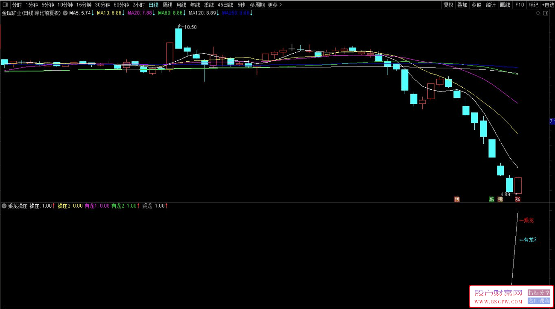Viewport: 555px width, 309px height.
Task: Click the 叠加 overlay button
Action: [x=462, y=5]
